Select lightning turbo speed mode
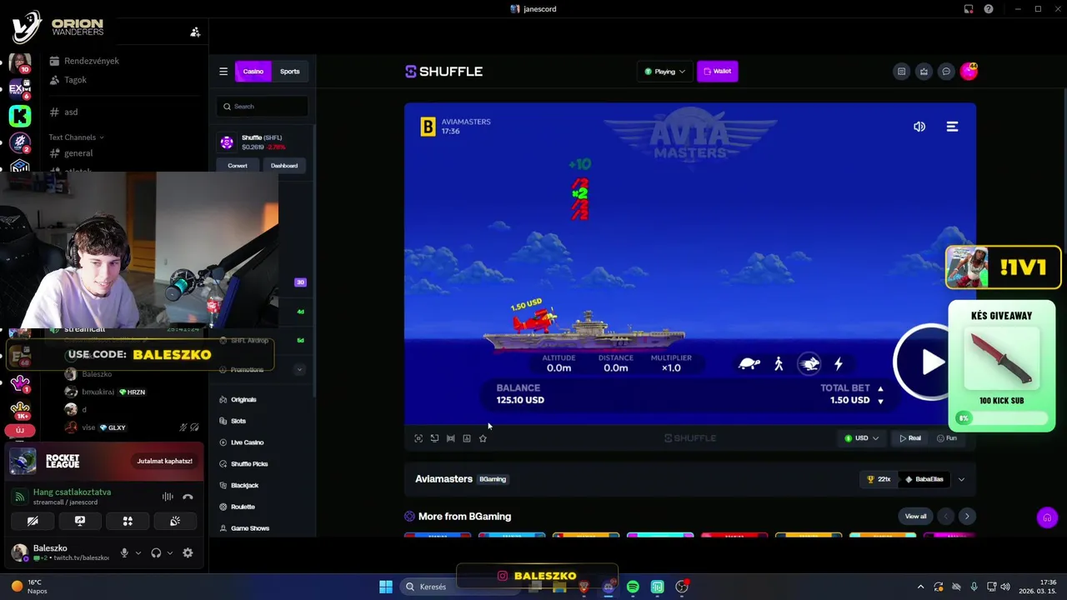The image size is (1067, 600). (x=839, y=364)
